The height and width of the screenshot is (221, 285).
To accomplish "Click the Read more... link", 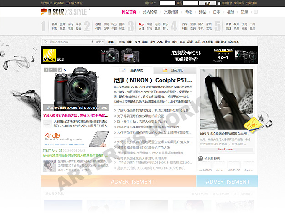I will click(227, 149).
